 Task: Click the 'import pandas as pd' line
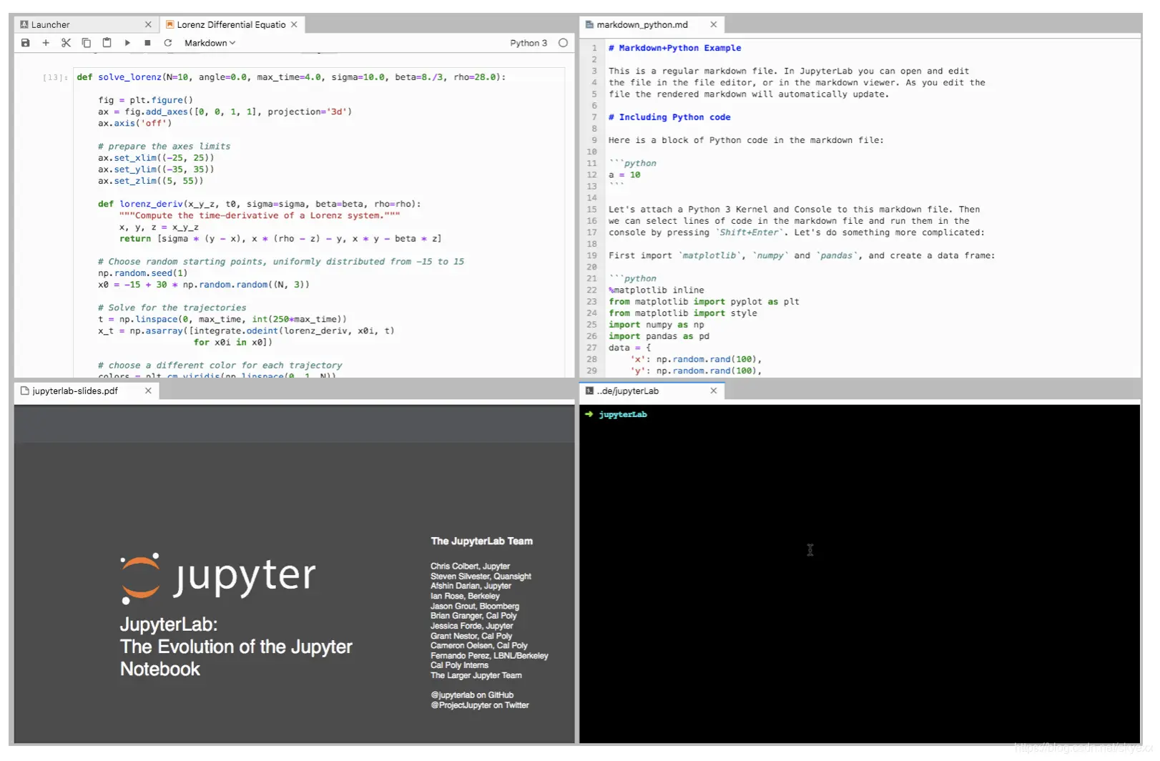(x=659, y=337)
